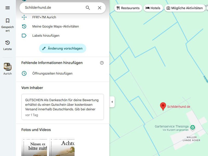The height and width of the screenshot is (156, 208).
Task: Open Meine Google Maps-Aktivitäten
Action: click(55, 27)
